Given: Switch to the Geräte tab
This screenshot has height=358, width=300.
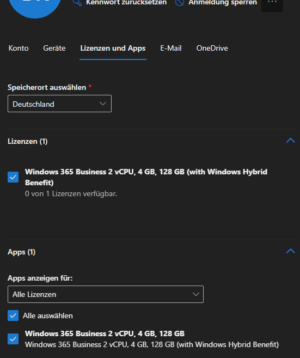Looking at the screenshot, I should [x=54, y=48].
